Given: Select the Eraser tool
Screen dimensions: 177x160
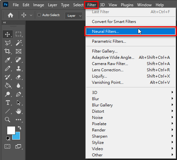Looking at the screenshot, I should pyautogui.click(x=18, y=77).
